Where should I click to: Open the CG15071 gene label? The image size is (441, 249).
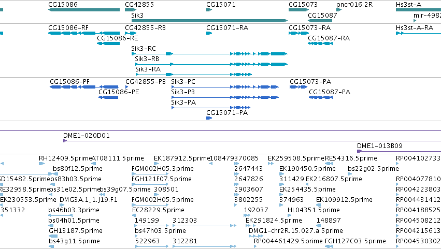pyautogui.click(x=221, y=5)
